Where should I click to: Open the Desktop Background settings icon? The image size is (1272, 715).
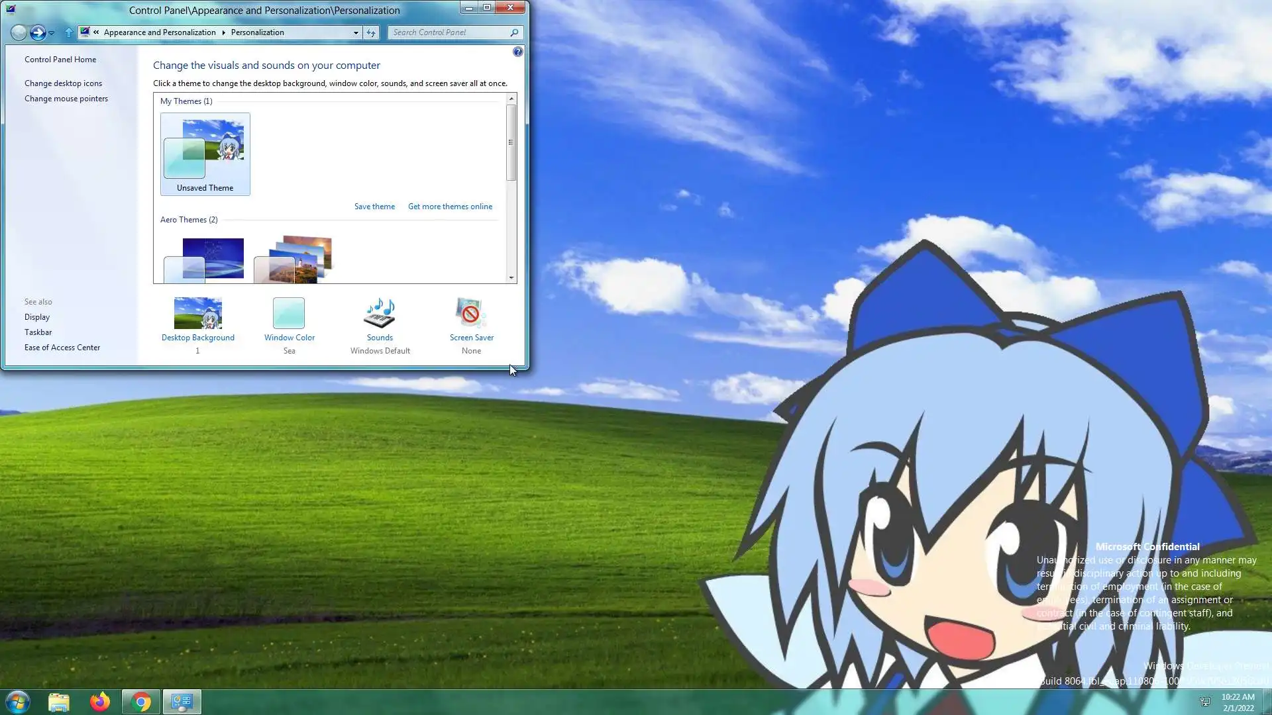click(197, 313)
